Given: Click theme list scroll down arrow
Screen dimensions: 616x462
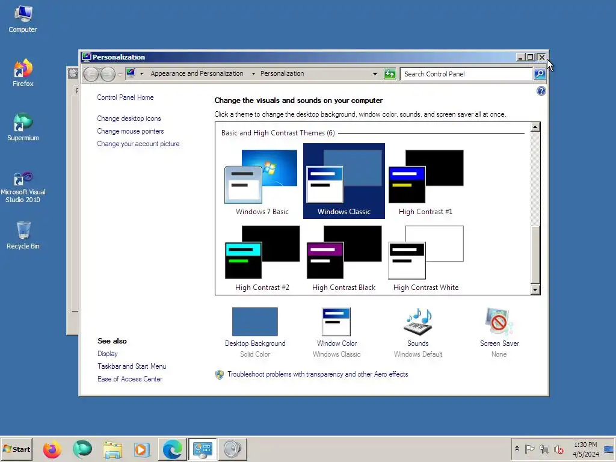Looking at the screenshot, I should click(x=535, y=290).
